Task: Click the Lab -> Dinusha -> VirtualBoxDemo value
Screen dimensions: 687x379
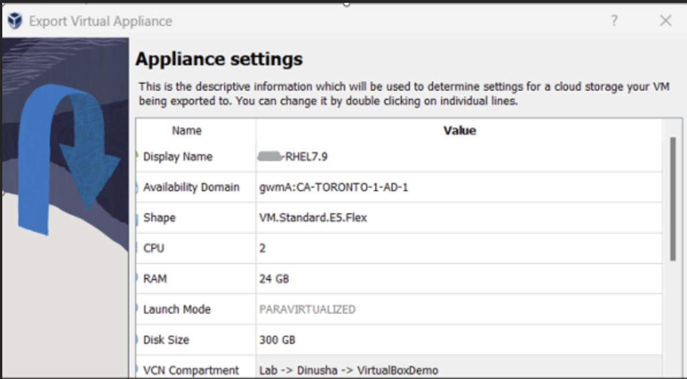Action: click(x=348, y=370)
